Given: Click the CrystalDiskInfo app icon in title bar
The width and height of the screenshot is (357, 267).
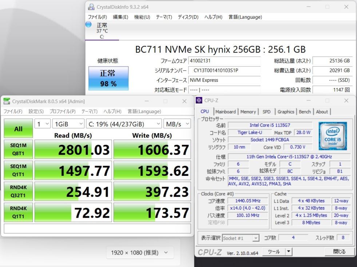Looking at the screenshot, I should coord(91,7).
